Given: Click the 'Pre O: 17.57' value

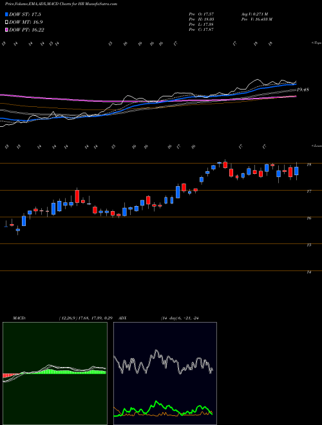Looking at the screenshot, I should click(202, 14).
